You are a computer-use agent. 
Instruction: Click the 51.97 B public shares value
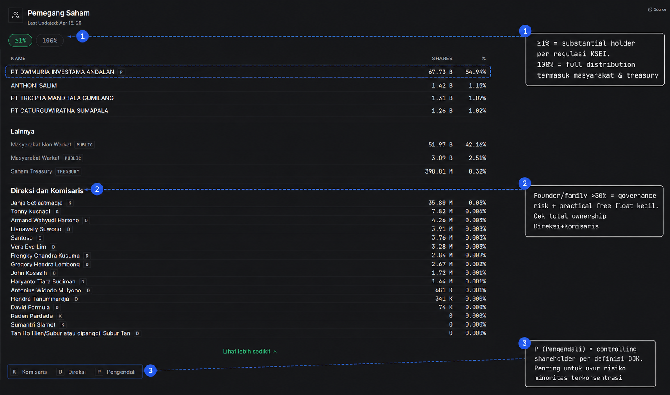click(440, 144)
